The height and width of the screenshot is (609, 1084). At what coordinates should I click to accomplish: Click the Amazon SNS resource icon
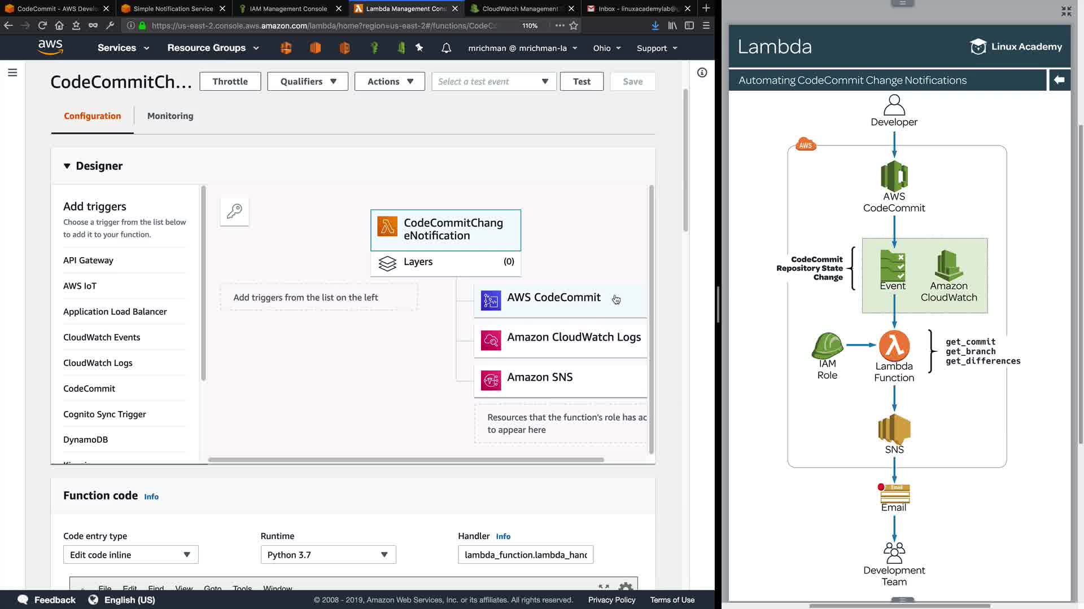coord(491,381)
